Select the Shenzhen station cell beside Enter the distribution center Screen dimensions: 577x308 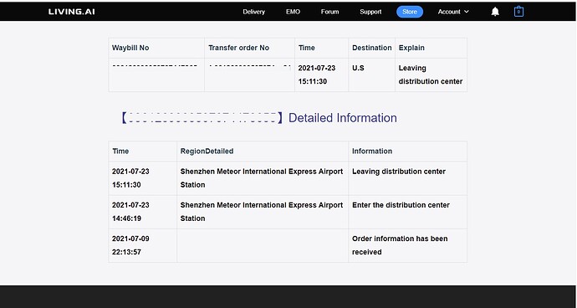(x=263, y=212)
